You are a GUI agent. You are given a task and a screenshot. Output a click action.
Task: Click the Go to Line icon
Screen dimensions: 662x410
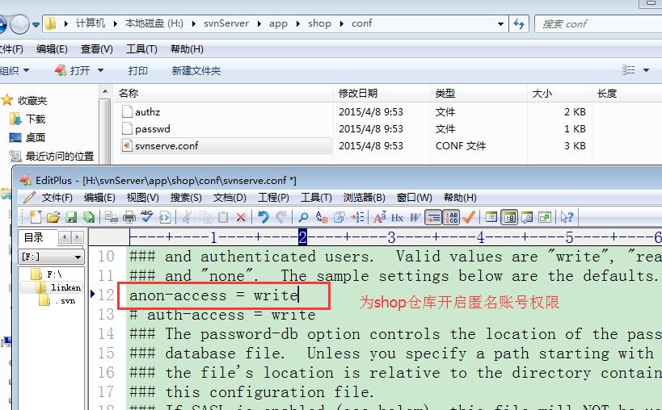coord(357,217)
